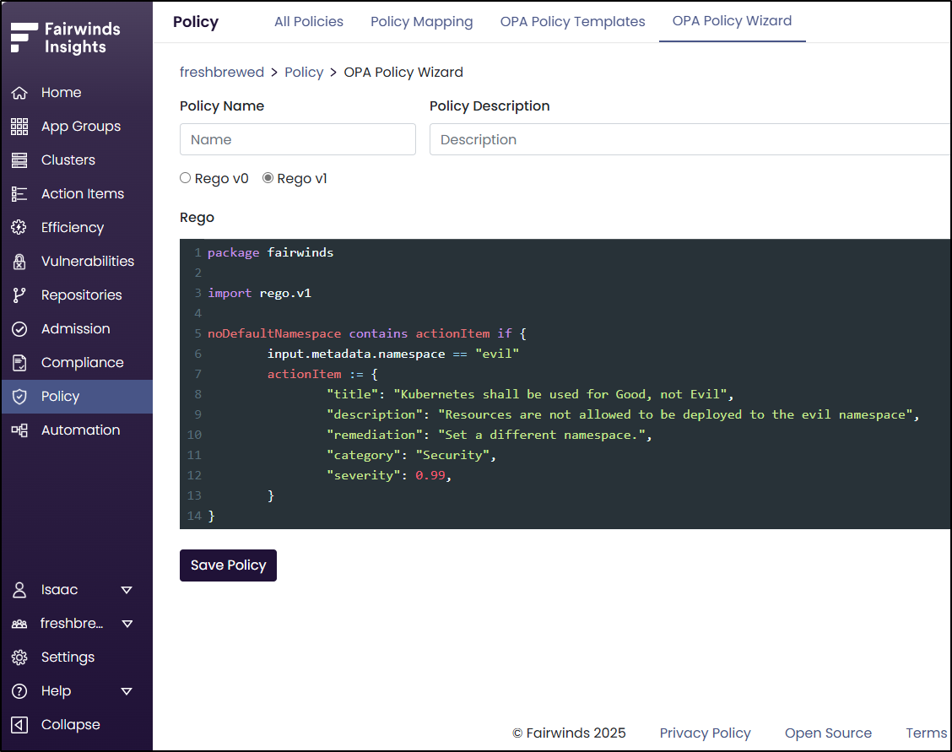Click the Policy shield icon

pyautogui.click(x=19, y=397)
